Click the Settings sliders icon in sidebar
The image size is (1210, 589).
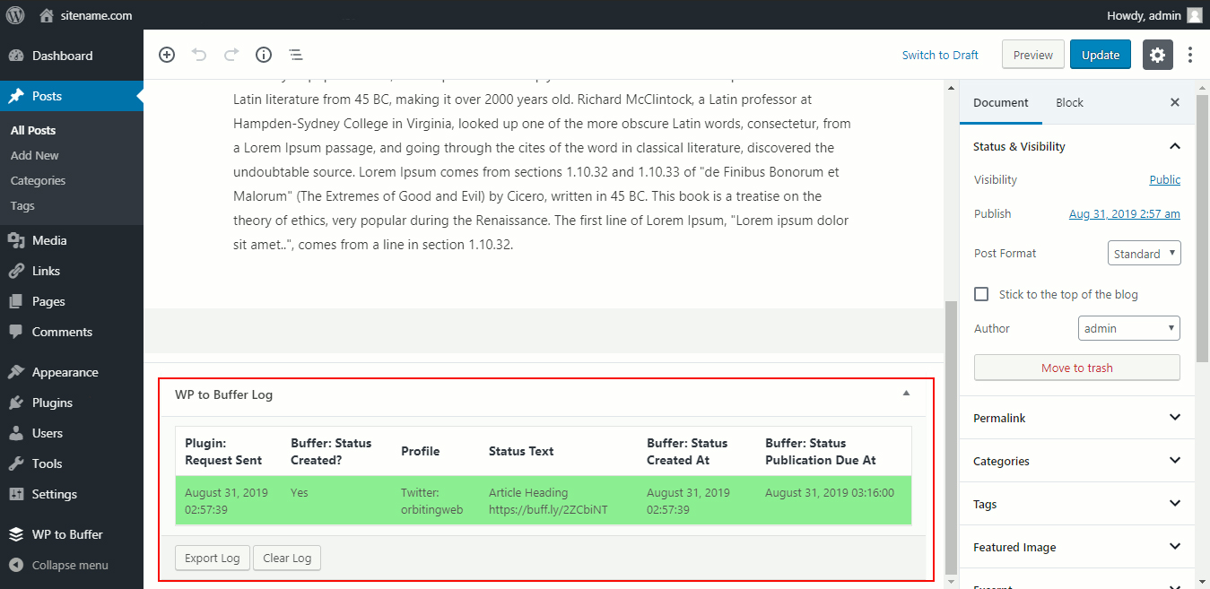pyautogui.click(x=16, y=494)
